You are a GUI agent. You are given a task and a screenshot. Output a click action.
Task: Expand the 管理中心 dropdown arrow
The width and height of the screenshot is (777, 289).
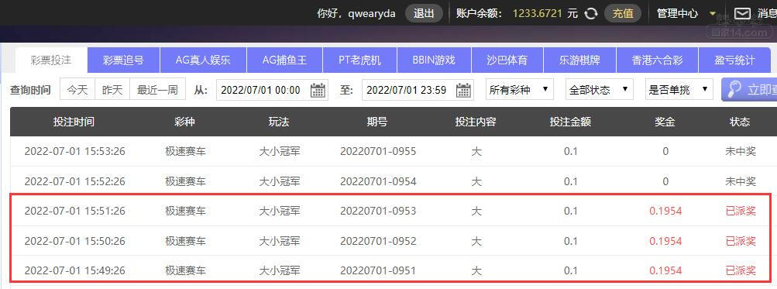coord(713,14)
